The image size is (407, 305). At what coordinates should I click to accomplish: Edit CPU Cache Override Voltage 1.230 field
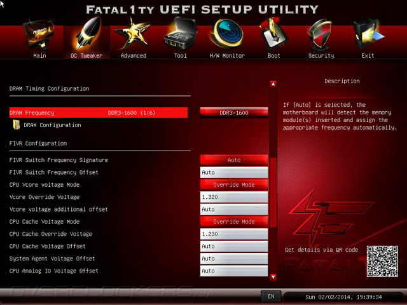click(234, 234)
